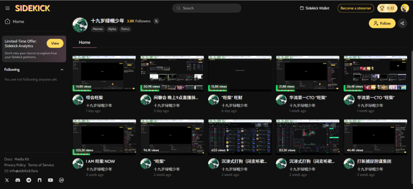Select the Home tab on the channel page
Viewport: 413px width, 189px height.
84,43
